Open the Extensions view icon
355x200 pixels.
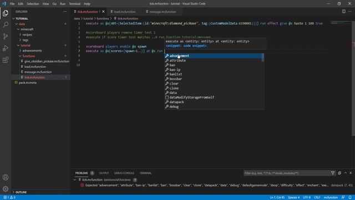click(6, 60)
